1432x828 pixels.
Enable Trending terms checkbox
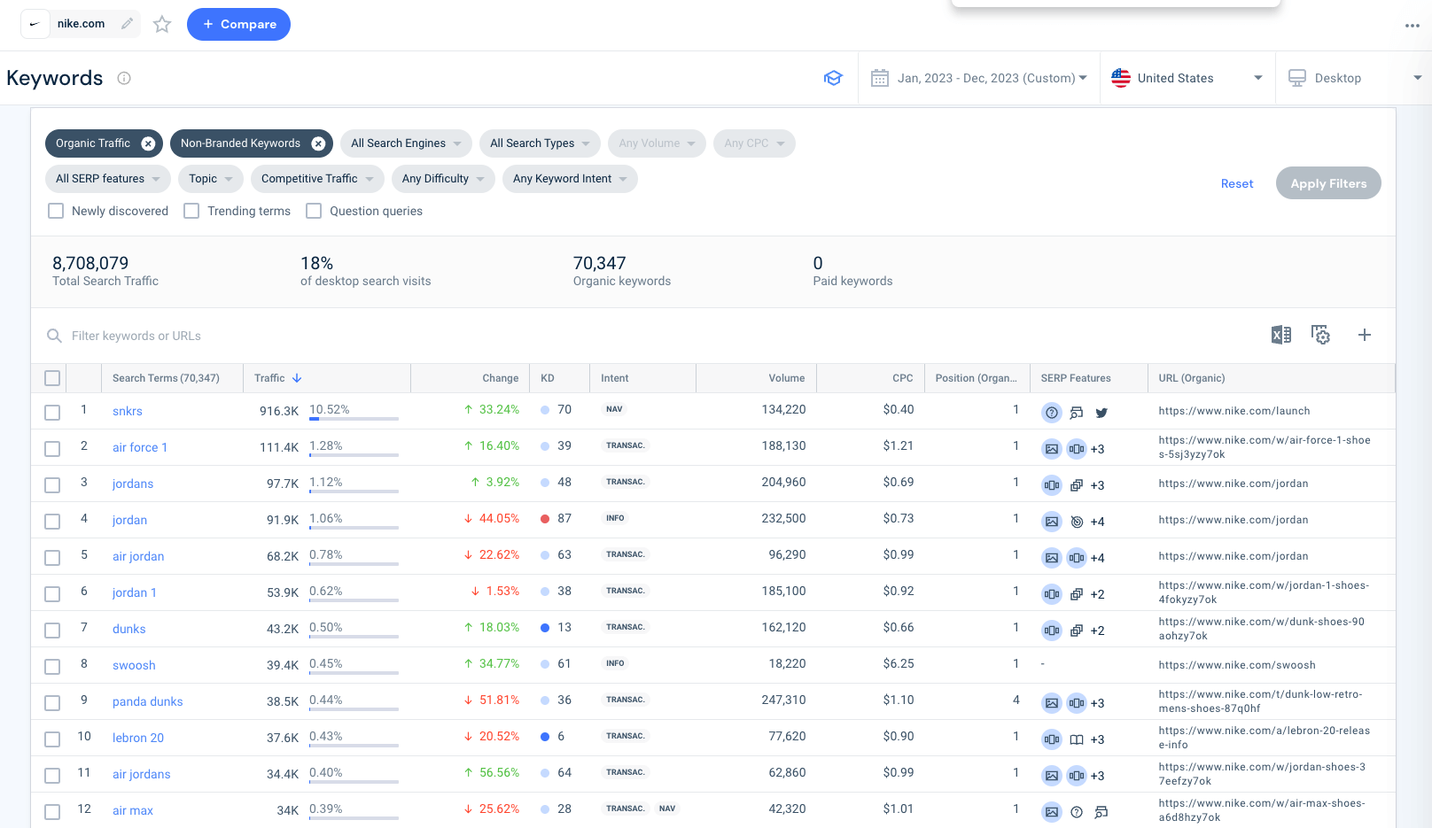pyautogui.click(x=191, y=211)
